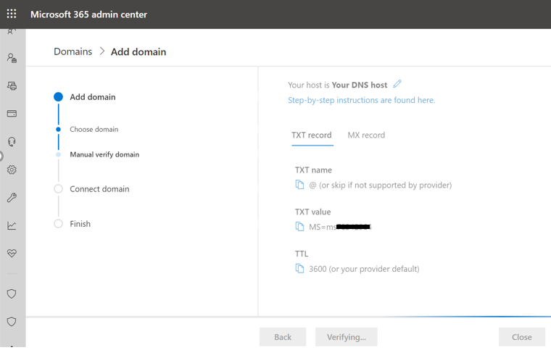Copy the TXT value record
This screenshot has height=350, width=551.
[299, 227]
